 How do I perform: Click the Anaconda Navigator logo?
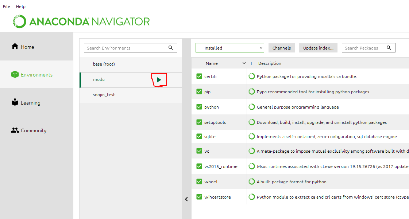pyautogui.click(x=81, y=21)
